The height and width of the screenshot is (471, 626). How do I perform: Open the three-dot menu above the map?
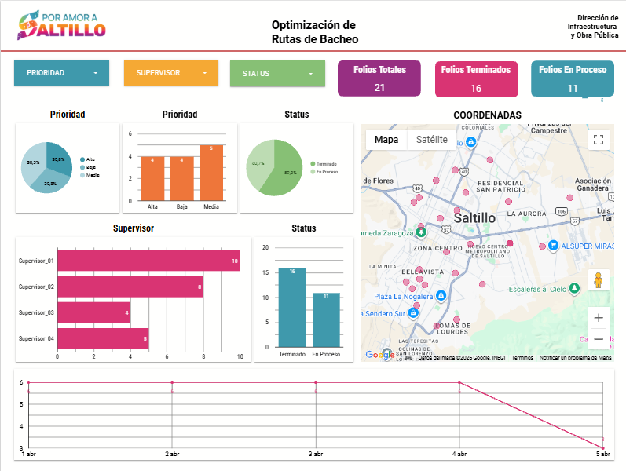pyautogui.click(x=602, y=100)
